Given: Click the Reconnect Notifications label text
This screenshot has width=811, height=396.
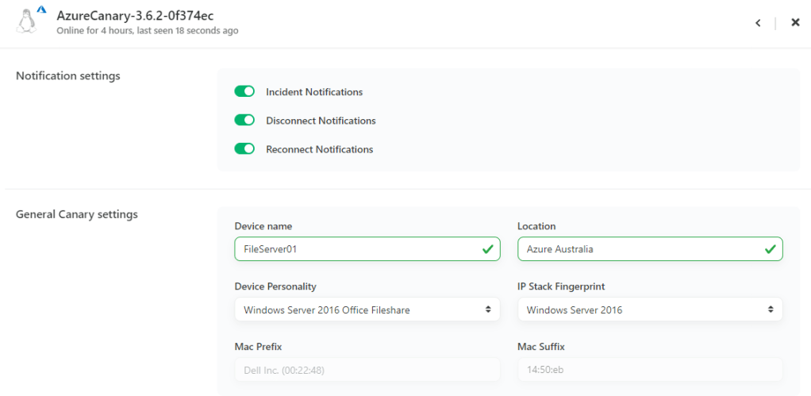Looking at the screenshot, I should (319, 149).
